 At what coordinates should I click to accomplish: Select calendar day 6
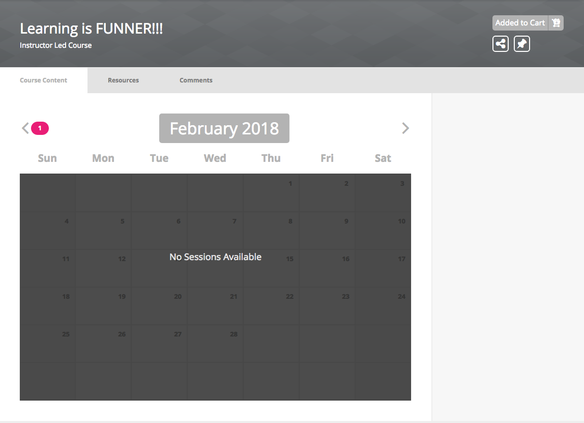tap(159, 230)
